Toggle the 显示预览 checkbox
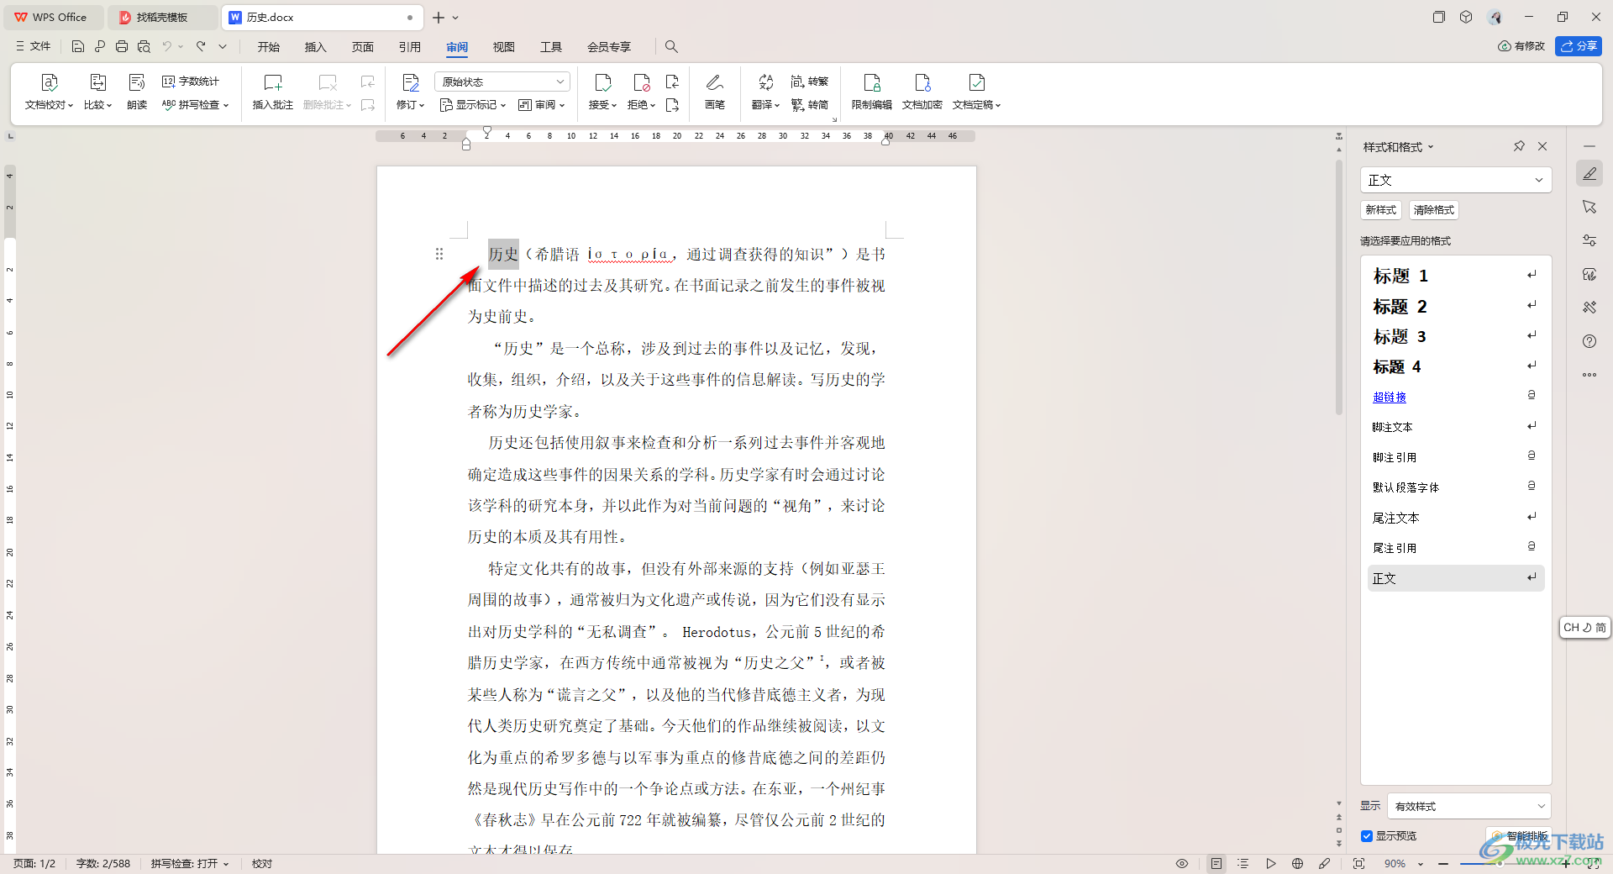The image size is (1613, 874). [1367, 836]
